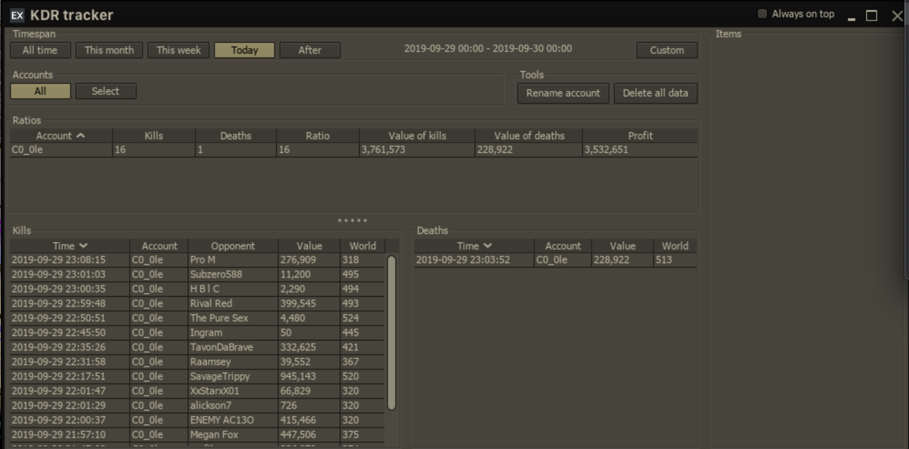
Task: Sort Kills table by Opponent column
Action: 233,246
